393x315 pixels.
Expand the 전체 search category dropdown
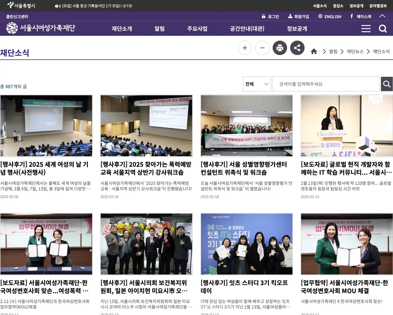click(257, 84)
